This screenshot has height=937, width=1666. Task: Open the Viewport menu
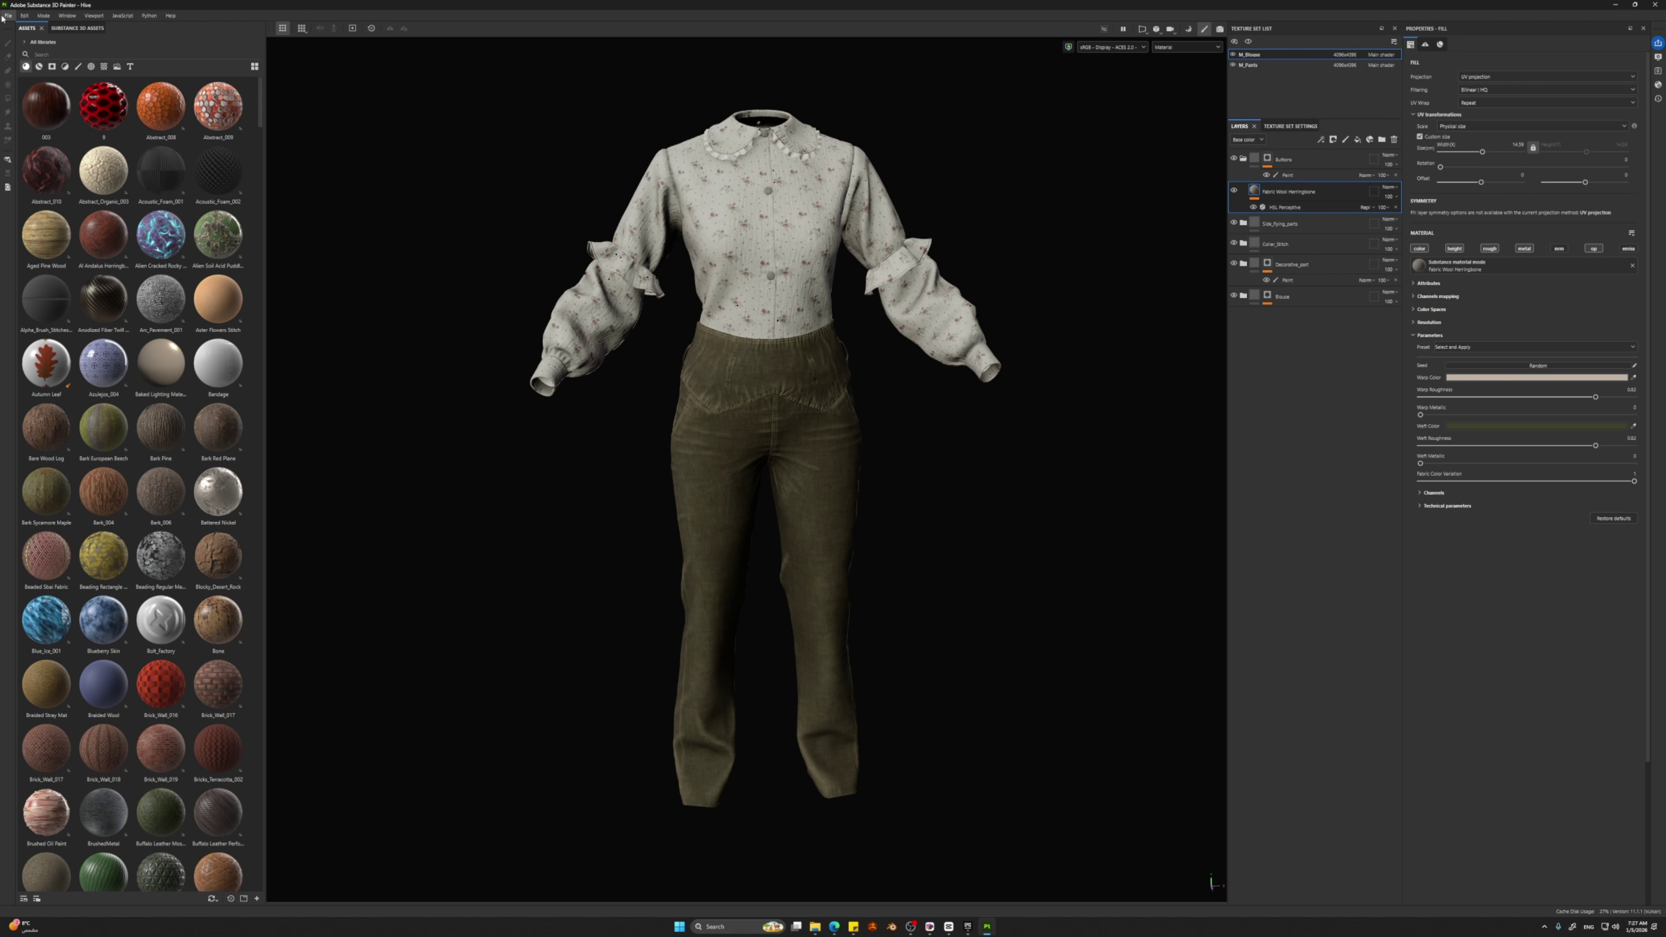(94, 16)
